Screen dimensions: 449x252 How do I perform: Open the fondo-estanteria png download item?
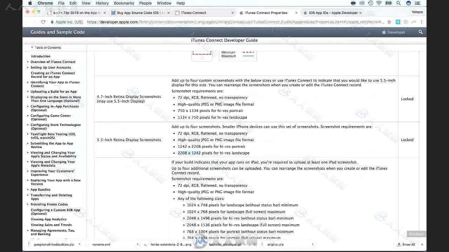click(x=168, y=244)
